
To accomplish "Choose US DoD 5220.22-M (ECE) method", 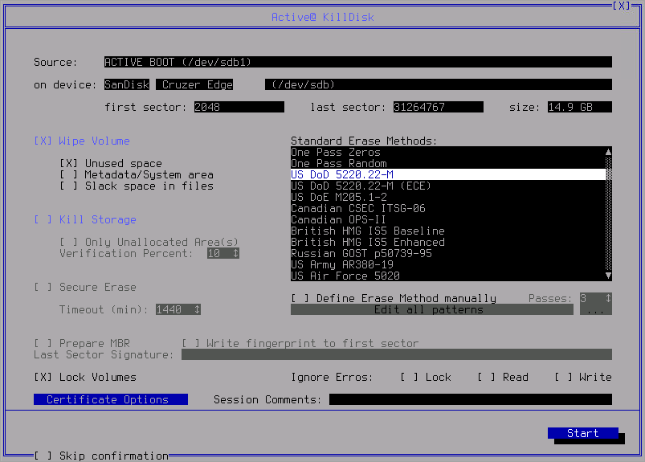I will (x=448, y=186).
